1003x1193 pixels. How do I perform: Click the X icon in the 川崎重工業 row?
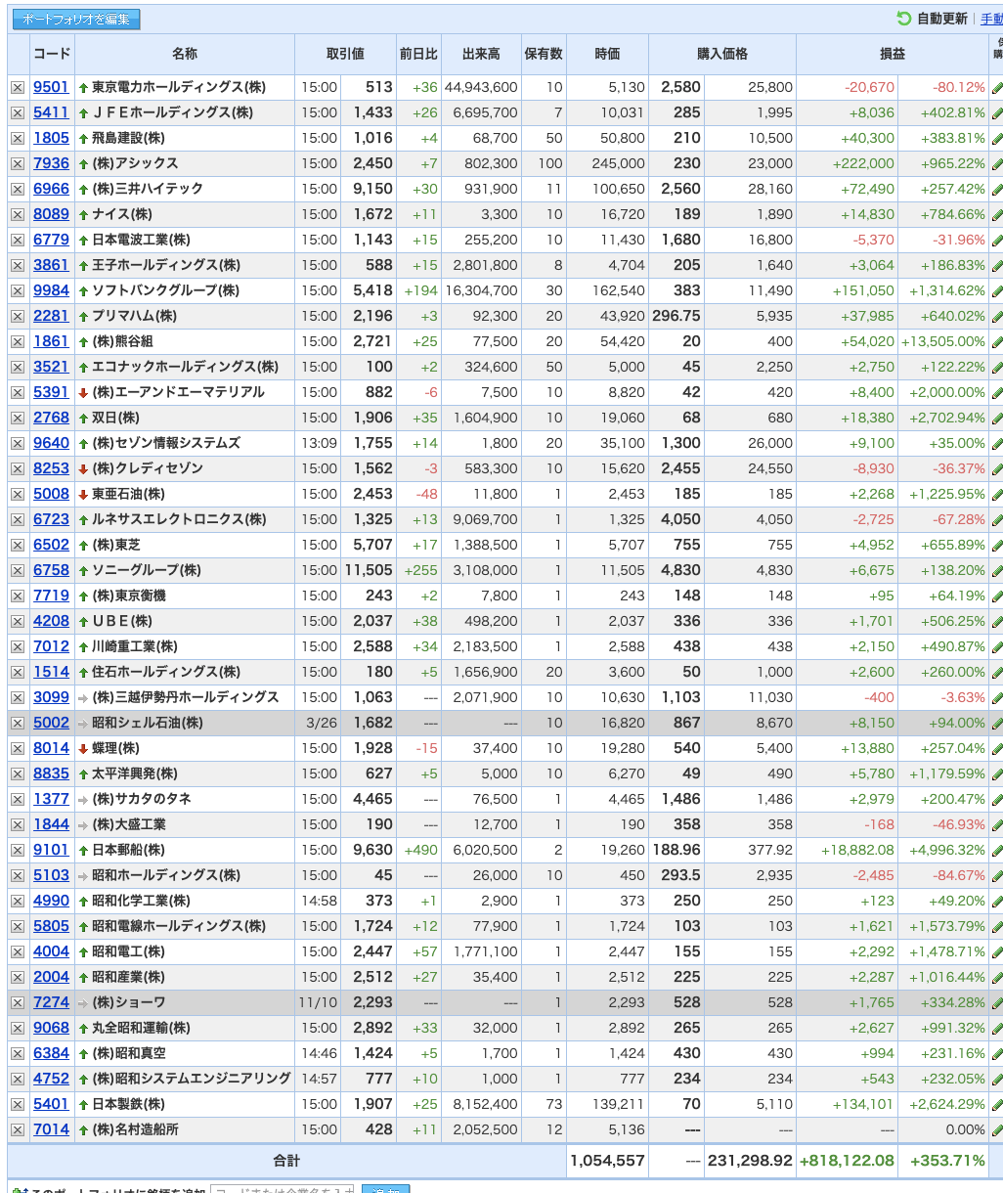[18, 646]
